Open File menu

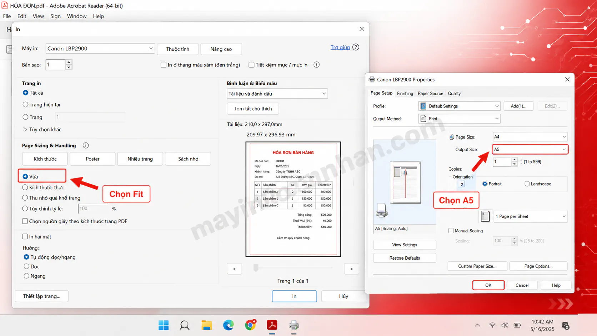pos(7,16)
